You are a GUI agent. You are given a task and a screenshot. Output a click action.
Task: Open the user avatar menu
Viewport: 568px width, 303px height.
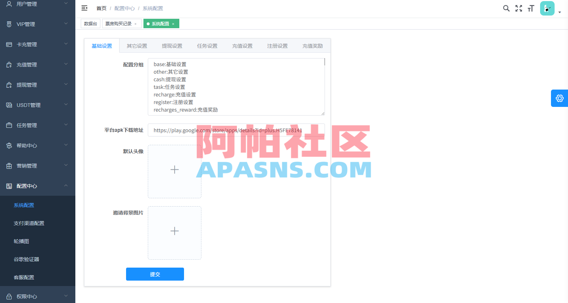click(x=547, y=8)
